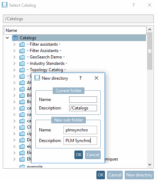Click the Name column header
The width and height of the screenshot is (157, 181).
point(75,30)
